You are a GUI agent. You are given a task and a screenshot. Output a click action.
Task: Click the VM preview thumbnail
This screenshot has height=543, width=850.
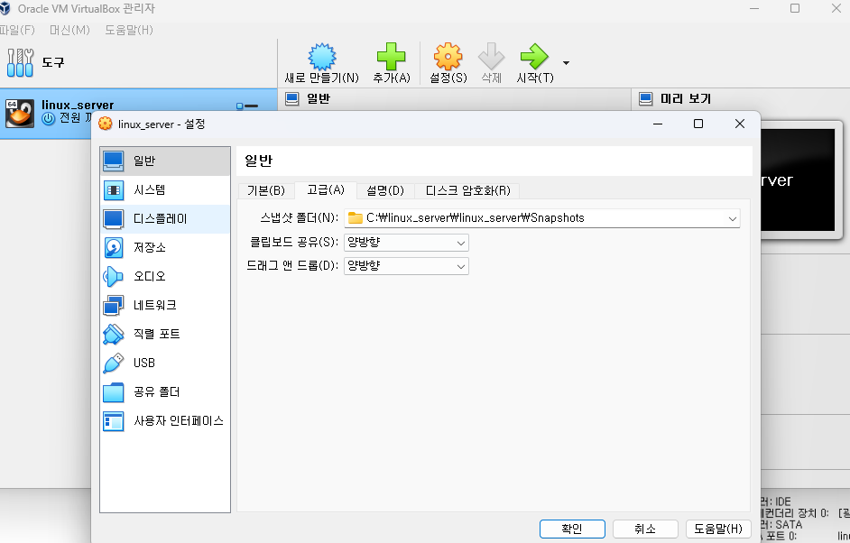tap(800, 179)
